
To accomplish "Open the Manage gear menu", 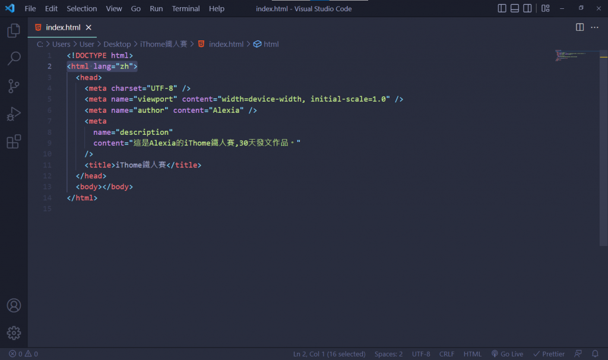I will click(x=14, y=333).
